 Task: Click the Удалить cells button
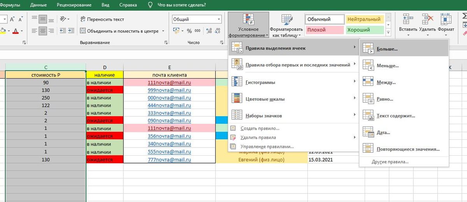tap(428, 24)
